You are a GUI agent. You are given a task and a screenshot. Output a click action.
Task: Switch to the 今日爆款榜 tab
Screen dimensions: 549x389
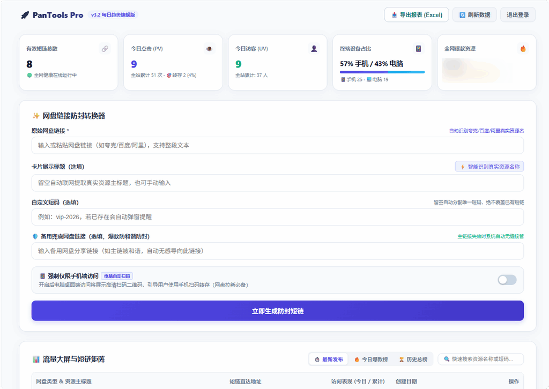coord(371,360)
